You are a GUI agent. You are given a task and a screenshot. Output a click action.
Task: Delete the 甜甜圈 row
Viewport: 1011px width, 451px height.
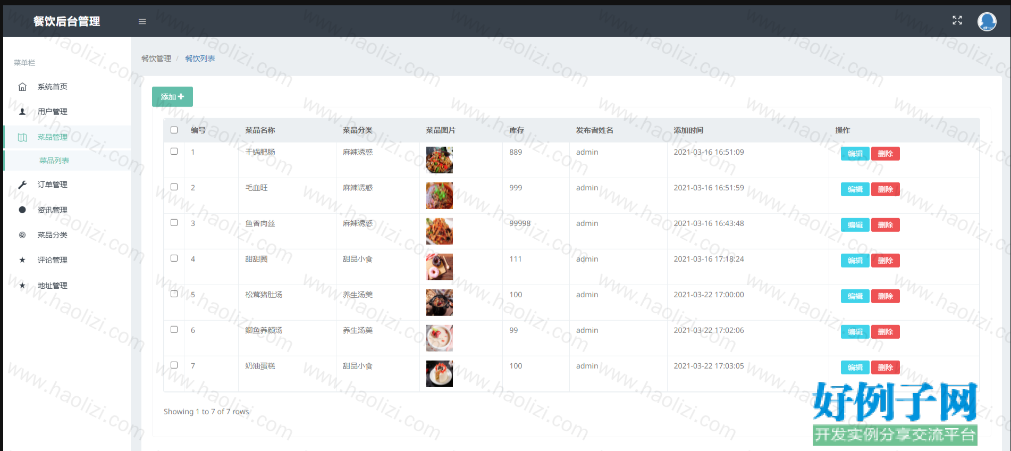885,261
